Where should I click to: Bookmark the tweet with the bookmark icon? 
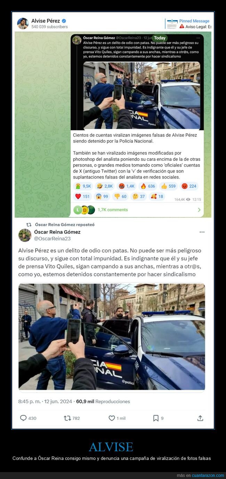pyautogui.click(x=156, y=418)
